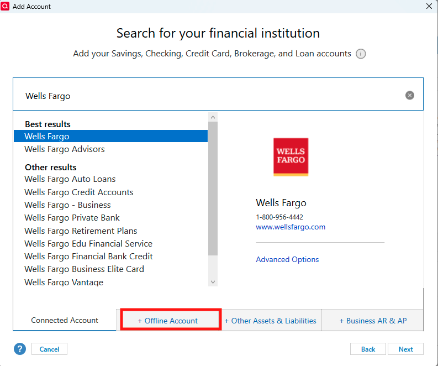Click the Quicken icon in the title bar
Viewport: 438px width, 366px height.
click(6, 6)
